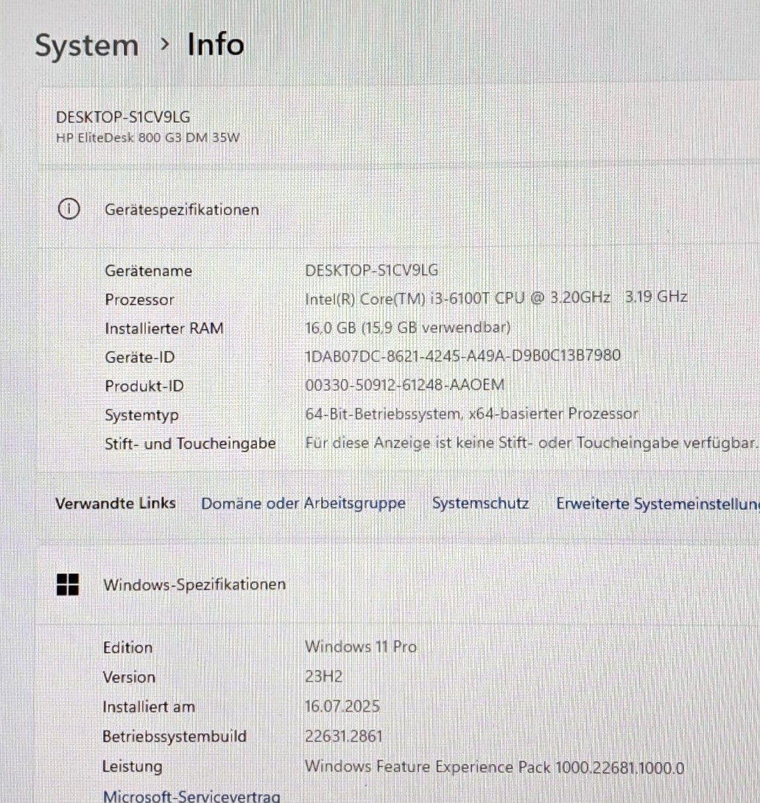This screenshot has width=760, height=803.
Task: Click the Verwandte Links label
Action: (116, 503)
